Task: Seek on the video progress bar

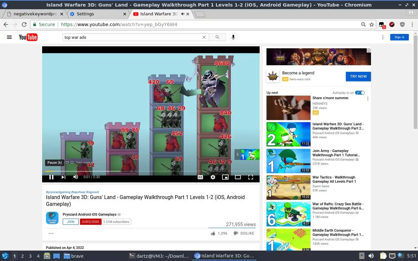Action: click(151, 171)
